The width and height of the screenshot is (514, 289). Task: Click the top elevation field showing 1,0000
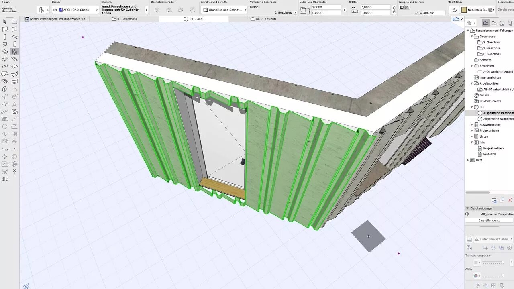click(326, 7)
